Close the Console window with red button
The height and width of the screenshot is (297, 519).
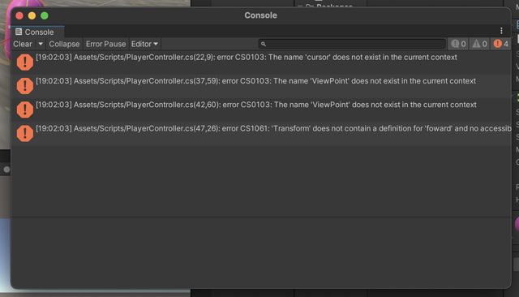coord(19,15)
